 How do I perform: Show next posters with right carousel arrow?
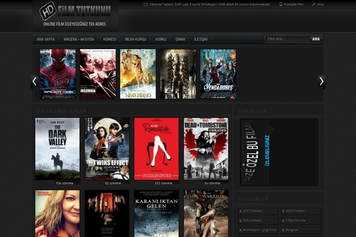coord(321,81)
